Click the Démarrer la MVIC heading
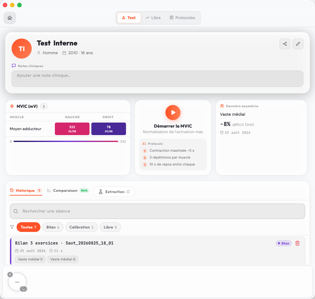The width and height of the screenshot is (315, 299). (173, 126)
